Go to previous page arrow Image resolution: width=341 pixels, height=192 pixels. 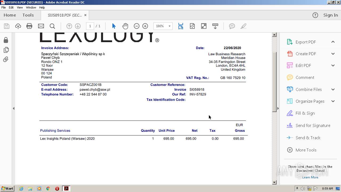tap(69, 26)
